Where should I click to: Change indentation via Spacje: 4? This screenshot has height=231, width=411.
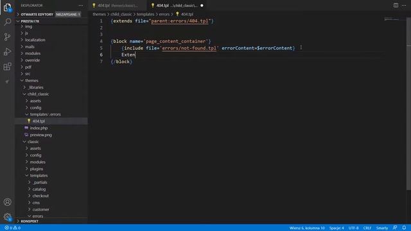click(x=337, y=228)
